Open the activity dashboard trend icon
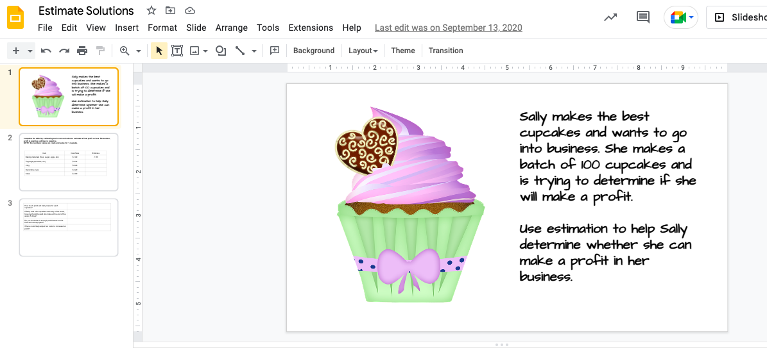The image size is (767, 348). point(610,17)
